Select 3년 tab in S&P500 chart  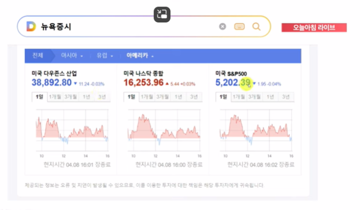(286, 97)
